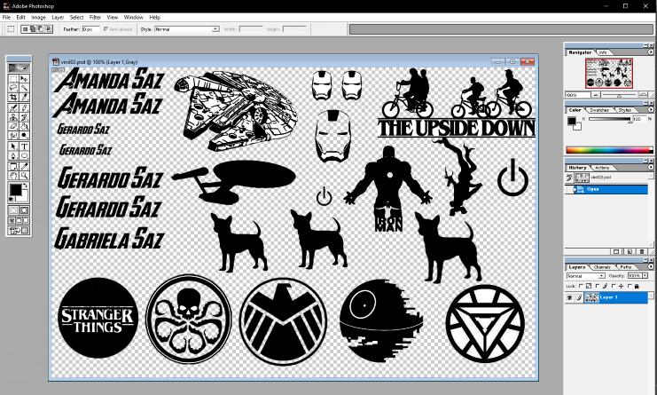This screenshot has height=395, width=657.
Task: Enable lock image pixels checkbox
Action: [598, 286]
